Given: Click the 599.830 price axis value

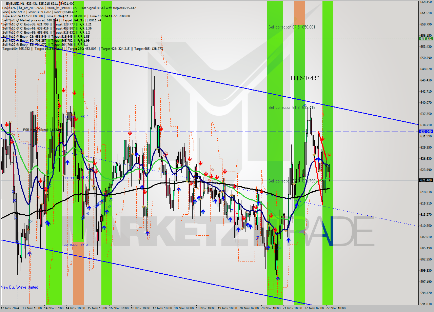Looking at the screenshot, I should tap(426, 270).
